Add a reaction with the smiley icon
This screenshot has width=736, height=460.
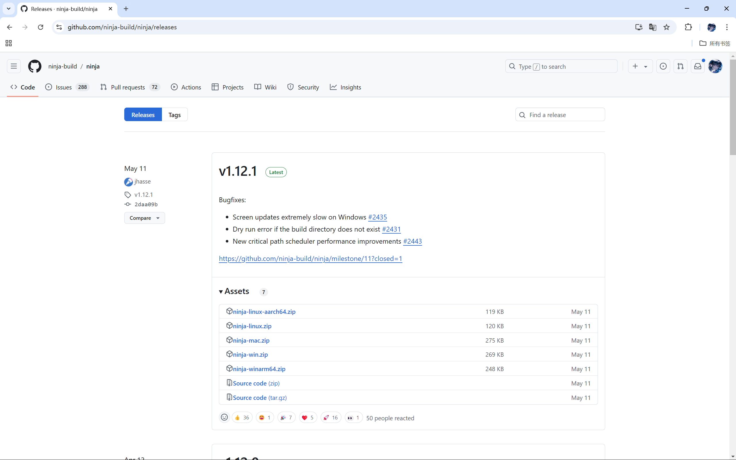224,417
